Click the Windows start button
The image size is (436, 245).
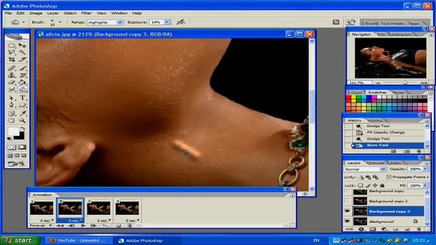click(20, 240)
